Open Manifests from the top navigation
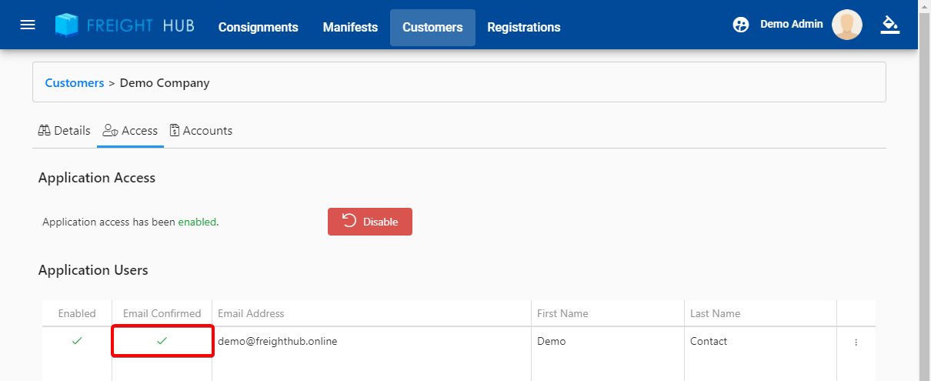Viewport: 931px width, 381px height. click(350, 27)
